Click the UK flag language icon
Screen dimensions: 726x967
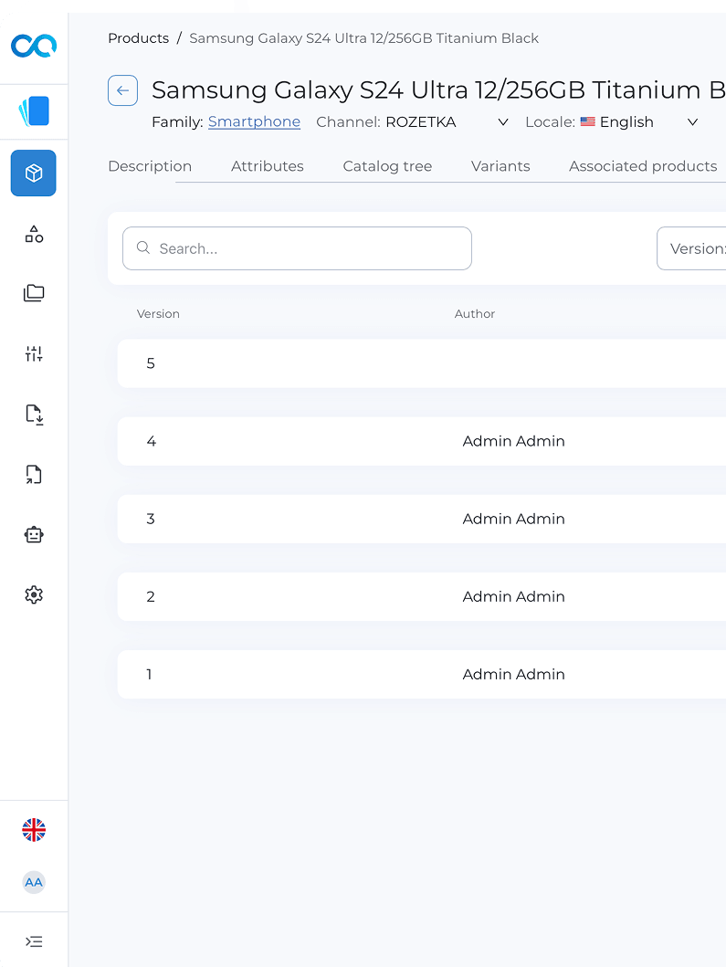click(x=34, y=830)
